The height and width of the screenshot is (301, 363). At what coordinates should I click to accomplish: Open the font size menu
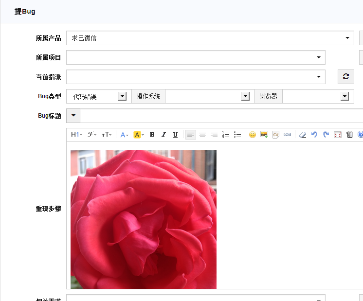[x=107, y=134]
